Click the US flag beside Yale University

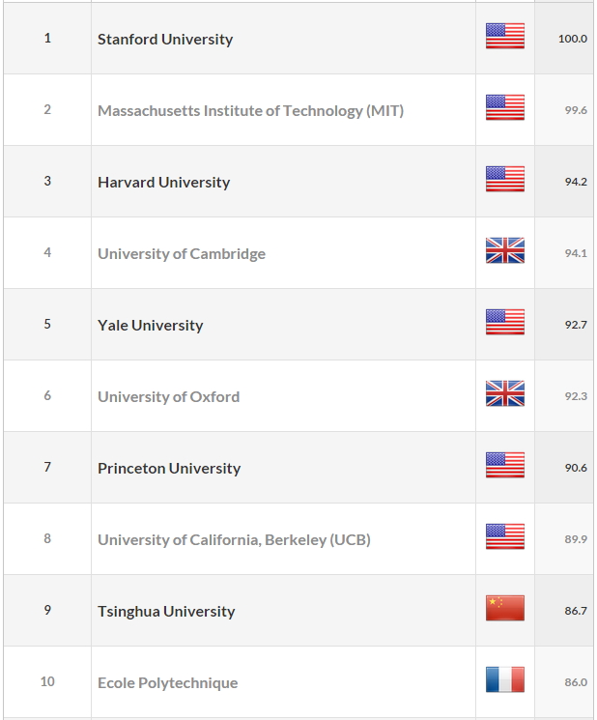[x=505, y=322]
